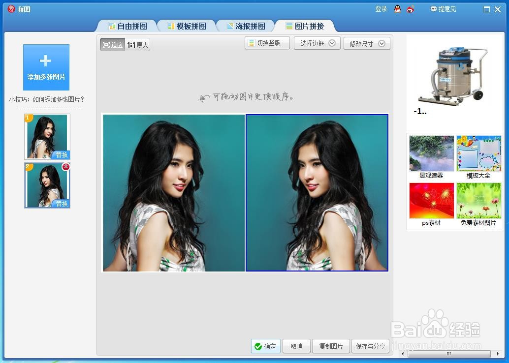
Task: Open the 模板大全 thumbnail
Action: pyautogui.click(x=479, y=153)
